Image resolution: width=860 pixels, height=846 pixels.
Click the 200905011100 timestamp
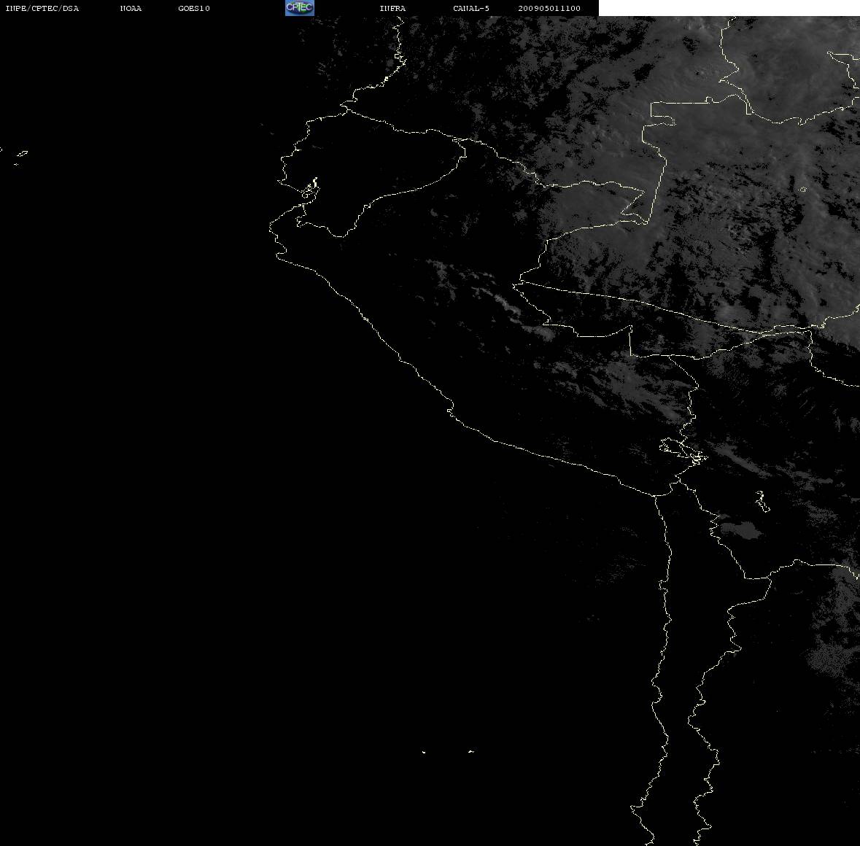[x=549, y=8]
